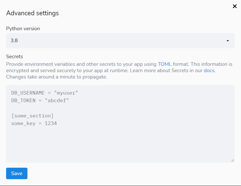Open the TOML format link

(x=165, y=64)
